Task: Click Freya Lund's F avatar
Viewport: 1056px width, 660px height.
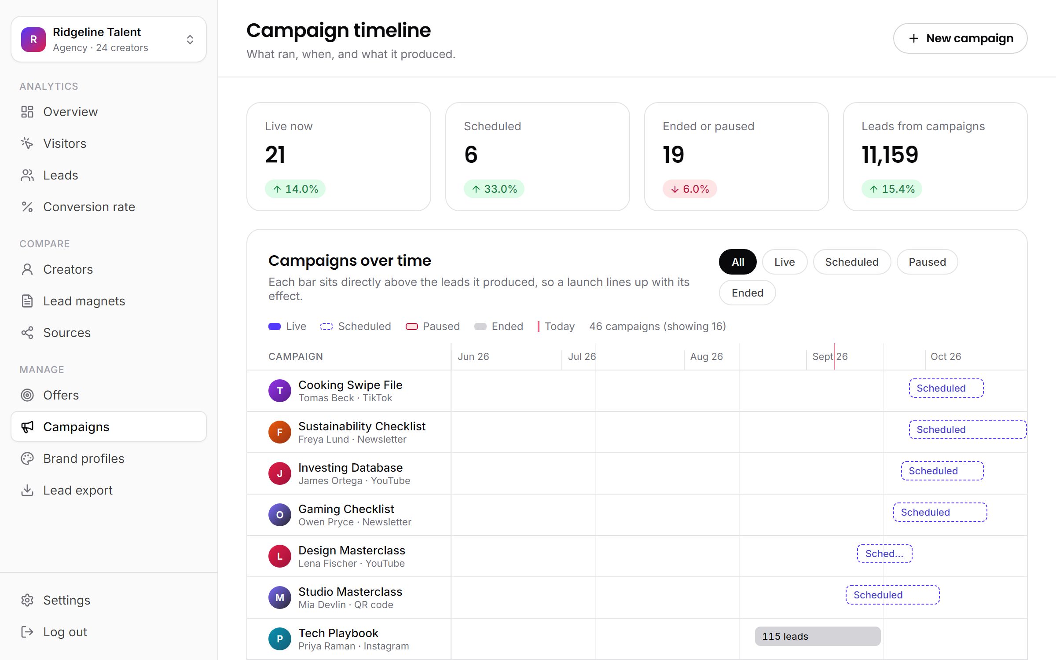Action: click(280, 432)
